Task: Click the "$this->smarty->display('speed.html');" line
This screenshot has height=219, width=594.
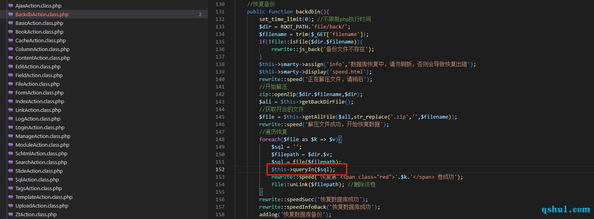Action: pyautogui.click(x=316, y=72)
